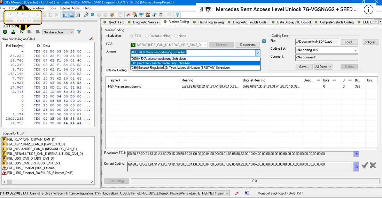Click the second layout view toolbar icon
382x198 pixels.
tap(71, 15)
